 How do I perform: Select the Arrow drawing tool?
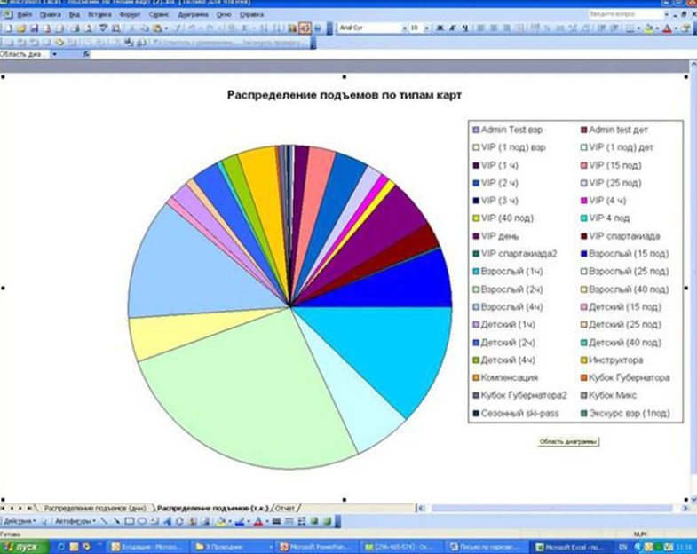pos(116,521)
